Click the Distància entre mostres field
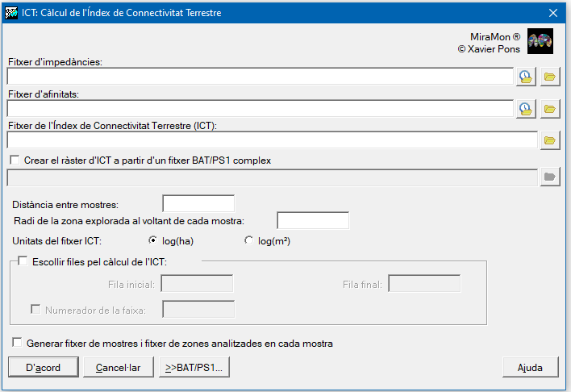 (x=198, y=204)
